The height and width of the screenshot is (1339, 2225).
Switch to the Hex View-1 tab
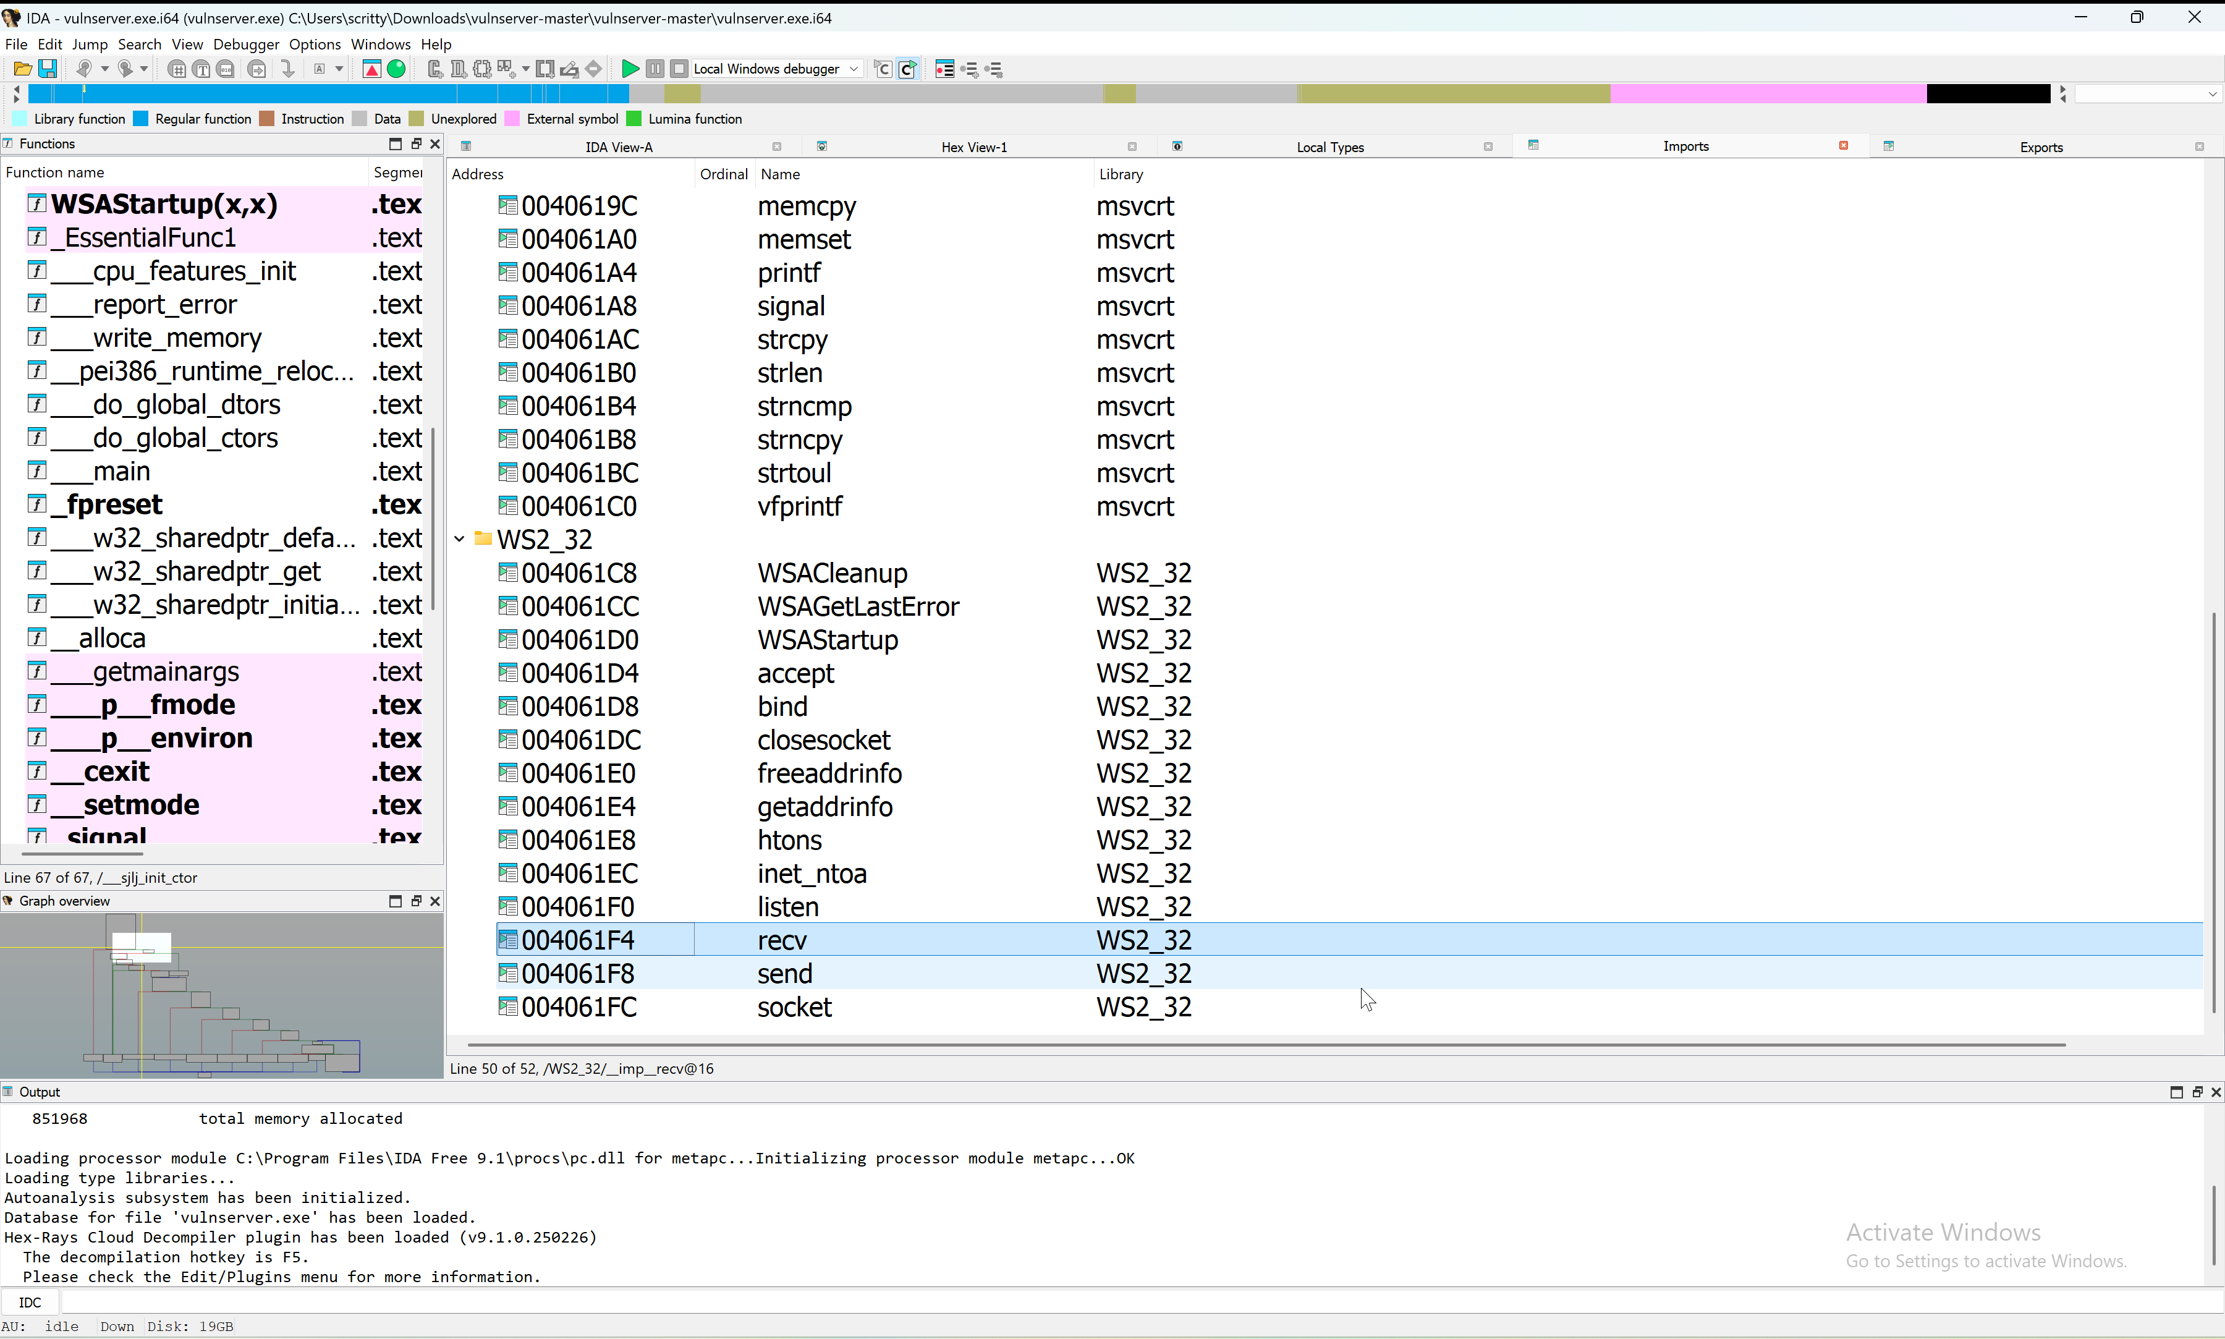click(x=973, y=147)
